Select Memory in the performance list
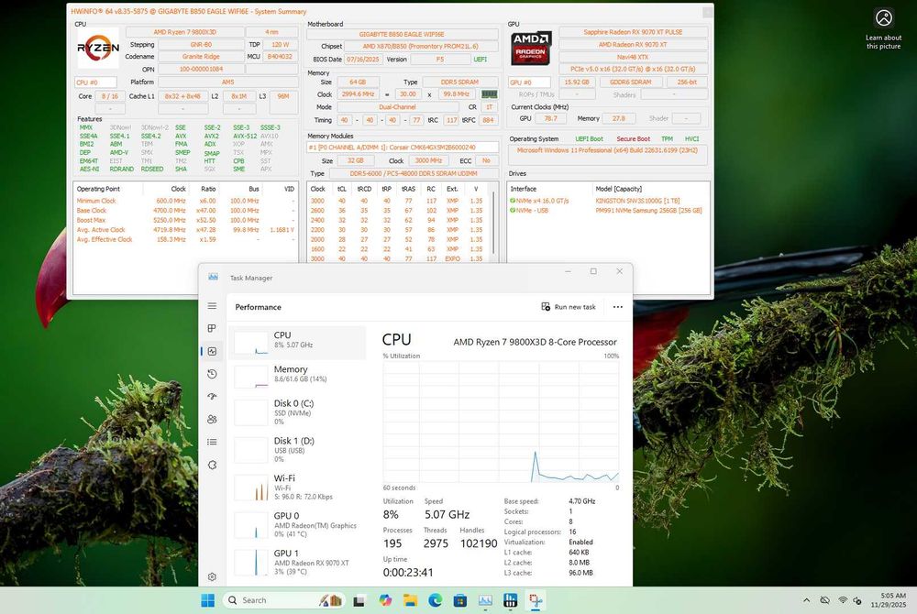 (x=298, y=377)
